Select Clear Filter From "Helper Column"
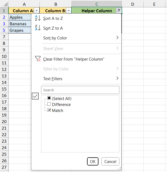Screen dimensions: 167x172 coord(76,59)
